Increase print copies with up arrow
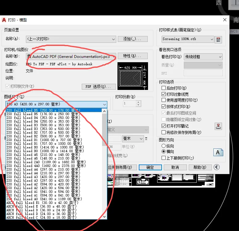The height and width of the screenshot is (231, 239). tap(138, 102)
